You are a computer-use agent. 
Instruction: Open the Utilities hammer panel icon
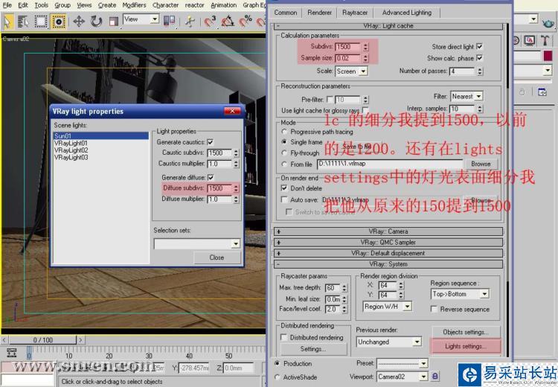click(545, 41)
